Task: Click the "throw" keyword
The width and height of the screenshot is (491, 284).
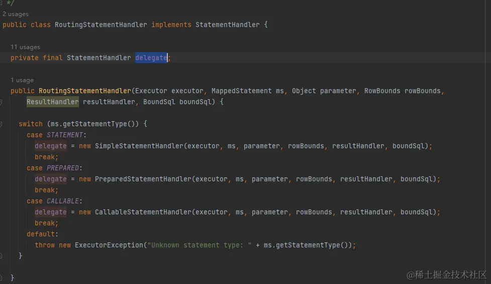Action: click(45, 245)
